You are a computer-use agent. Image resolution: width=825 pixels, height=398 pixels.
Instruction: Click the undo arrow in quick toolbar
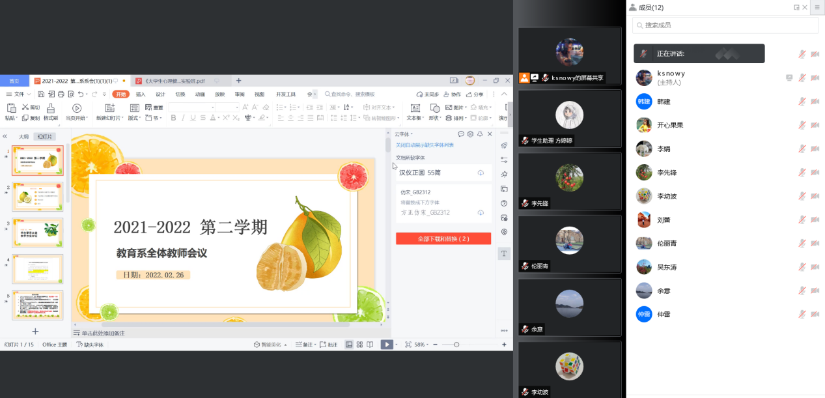79,94
